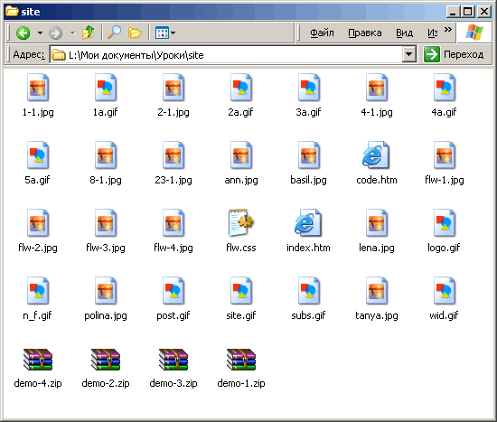497x422 pixels.
Task: Expand the address bar dropdown list
Action: pyautogui.click(x=408, y=54)
